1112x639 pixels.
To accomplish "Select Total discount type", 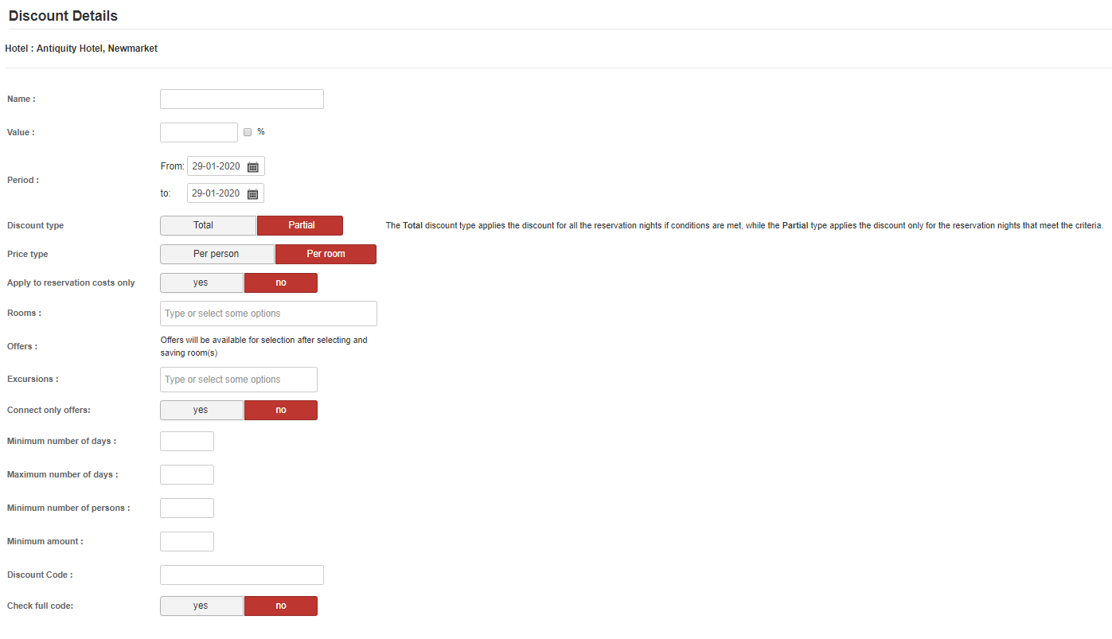I will (209, 225).
